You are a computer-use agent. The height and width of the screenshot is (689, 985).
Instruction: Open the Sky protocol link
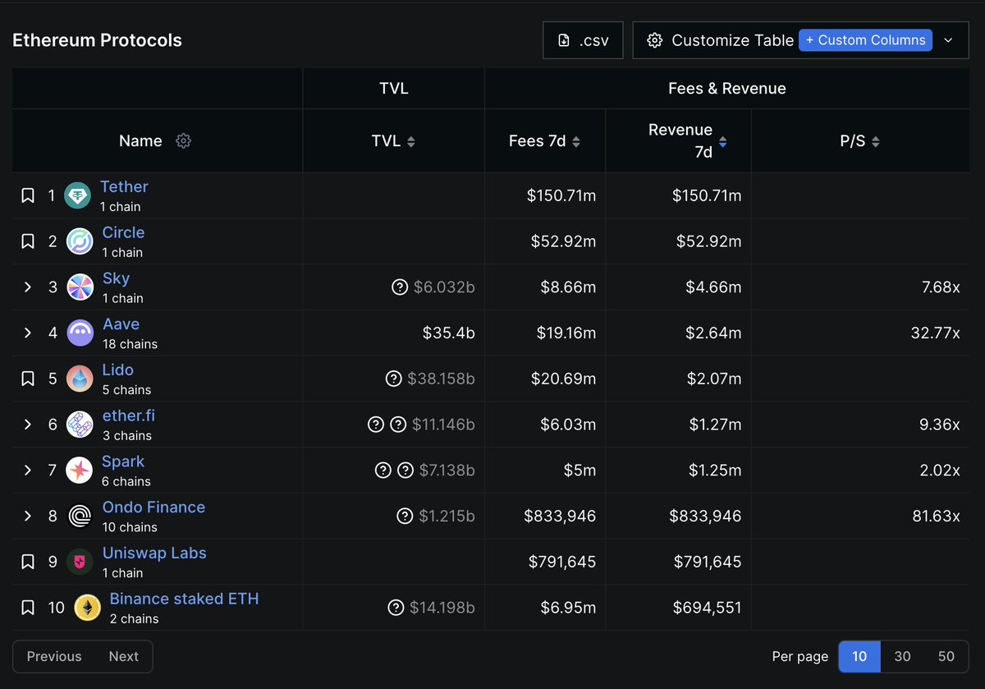click(116, 278)
